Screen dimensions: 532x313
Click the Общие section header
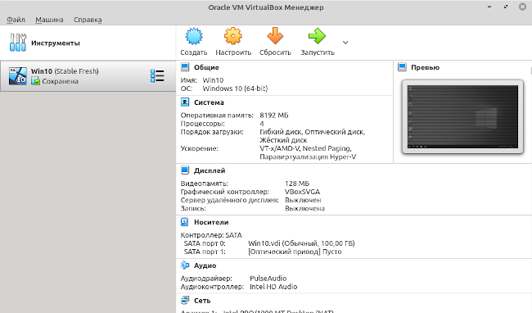(x=206, y=67)
